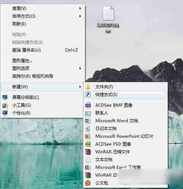The image size is (183, 189).
Task: Create a new Microsoft PowerPoint 幻灯片
Action: tap(126, 136)
